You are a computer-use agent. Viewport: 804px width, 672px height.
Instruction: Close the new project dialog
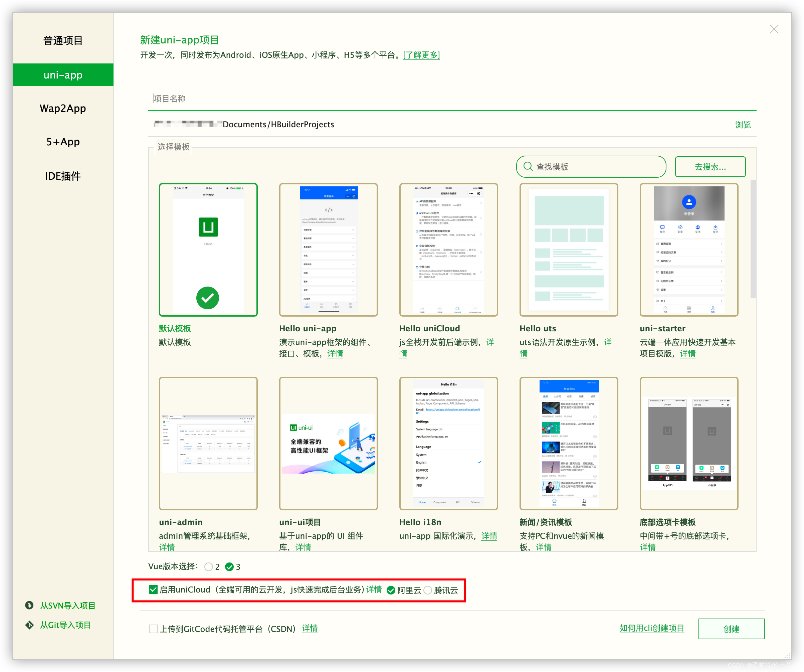[x=774, y=29]
